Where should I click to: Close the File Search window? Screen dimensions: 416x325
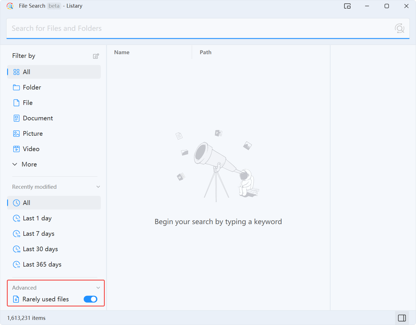click(x=406, y=6)
